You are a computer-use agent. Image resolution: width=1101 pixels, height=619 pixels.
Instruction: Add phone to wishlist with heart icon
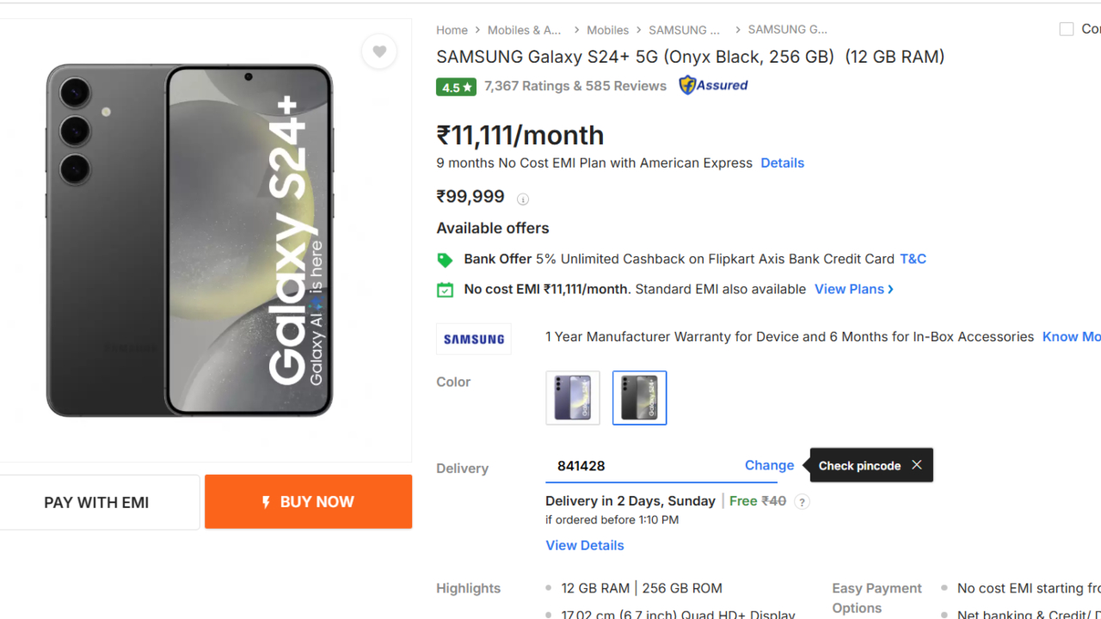[x=379, y=52]
